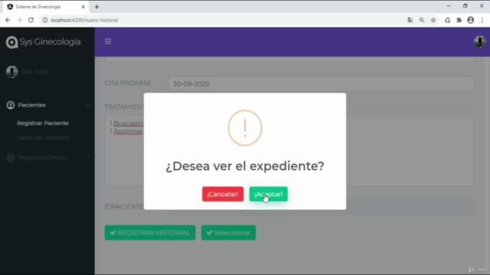This screenshot has height=275, width=490.
Task: Click the site information icon
Action: click(45, 20)
